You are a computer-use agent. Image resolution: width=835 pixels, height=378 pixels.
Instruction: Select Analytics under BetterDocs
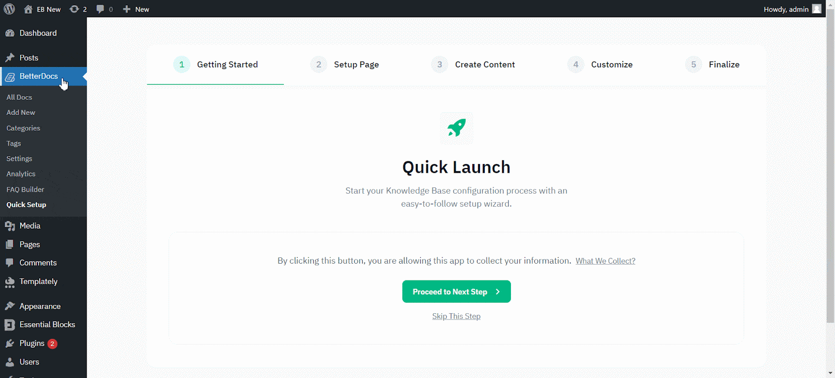[x=21, y=174]
